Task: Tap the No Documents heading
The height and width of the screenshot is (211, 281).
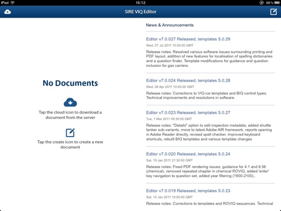Action: [70, 83]
